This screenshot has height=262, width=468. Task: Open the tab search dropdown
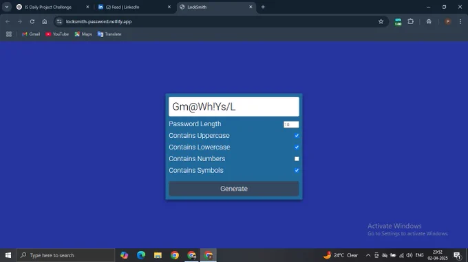(x=7, y=7)
